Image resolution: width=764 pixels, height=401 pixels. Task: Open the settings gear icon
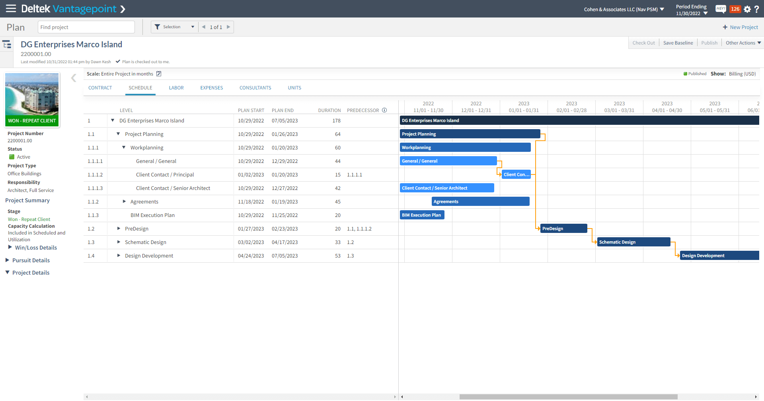[x=747, y=9]
